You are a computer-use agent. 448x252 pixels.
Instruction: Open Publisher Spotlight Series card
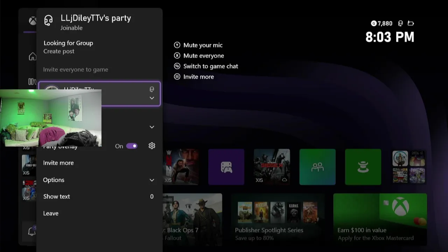tap(277, 219)
